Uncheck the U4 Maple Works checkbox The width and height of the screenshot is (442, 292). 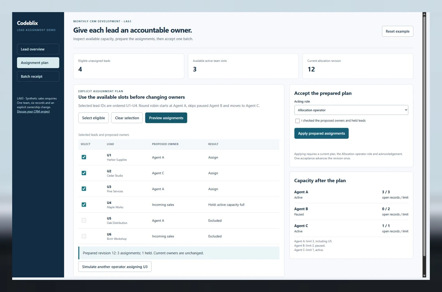click(84, 205)
